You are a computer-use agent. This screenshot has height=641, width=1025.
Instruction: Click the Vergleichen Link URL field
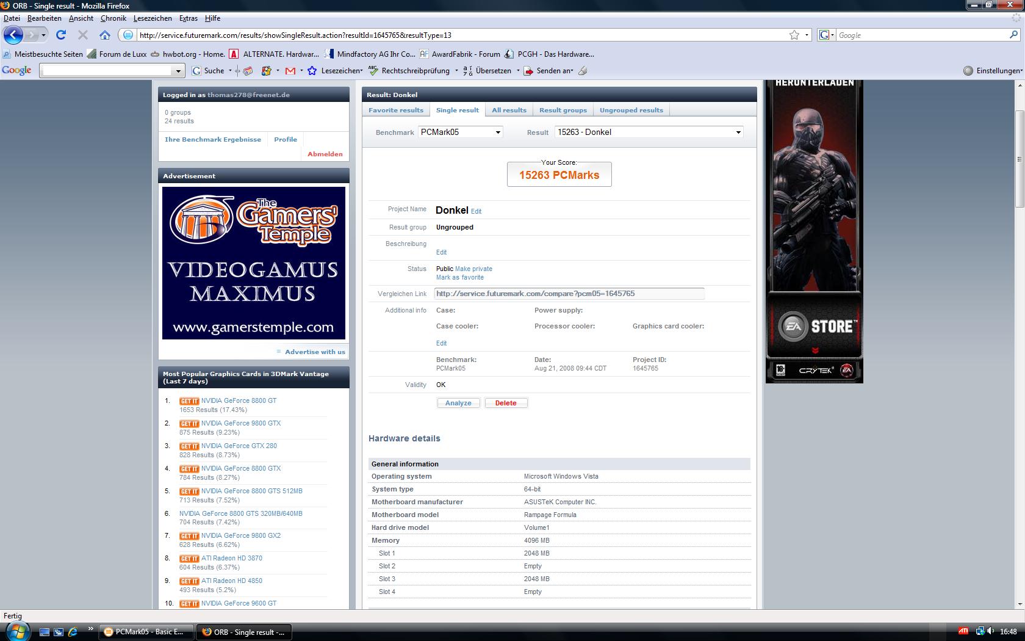[569, 294]
